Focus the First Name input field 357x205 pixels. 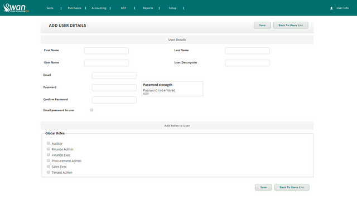(x=107, y=51)
